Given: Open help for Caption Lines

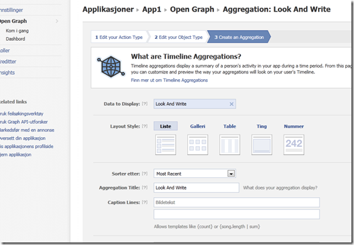Looking at the screenshot, I should coord(144,202).
